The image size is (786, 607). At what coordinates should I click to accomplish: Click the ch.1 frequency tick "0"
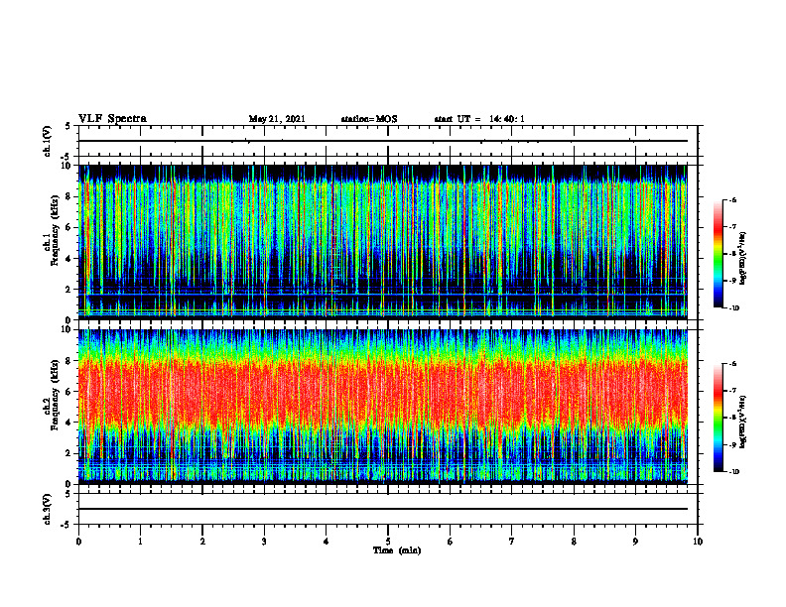click(x=69, y=320)
